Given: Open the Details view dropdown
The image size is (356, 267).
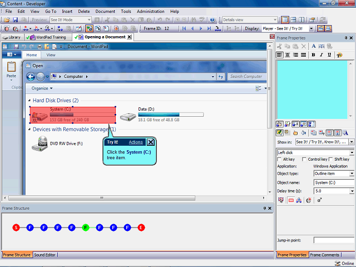Looking at the screenshot, I should (x=275, y=20).
